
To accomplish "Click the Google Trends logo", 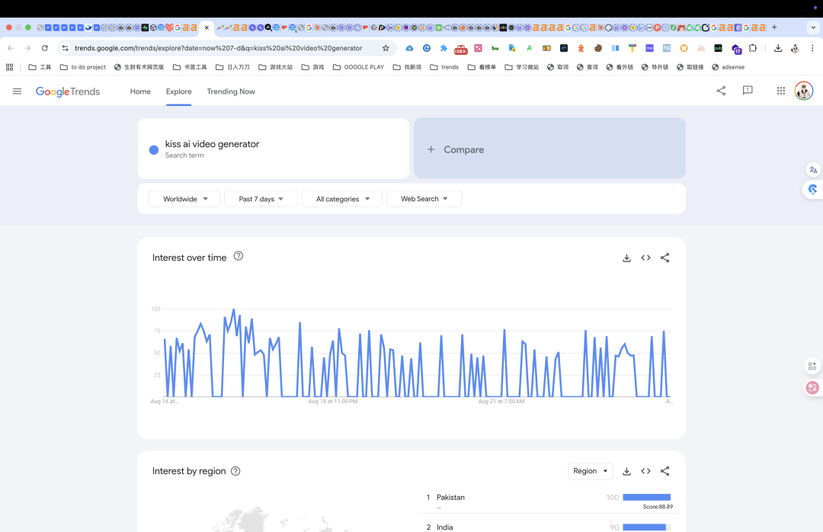I will (68, 91).
